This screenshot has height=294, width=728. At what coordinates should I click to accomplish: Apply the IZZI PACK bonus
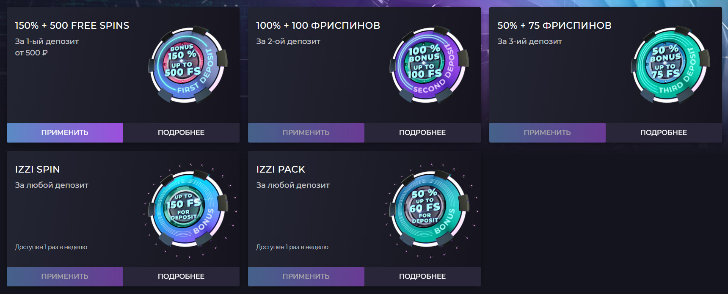[x=306, y=276]
